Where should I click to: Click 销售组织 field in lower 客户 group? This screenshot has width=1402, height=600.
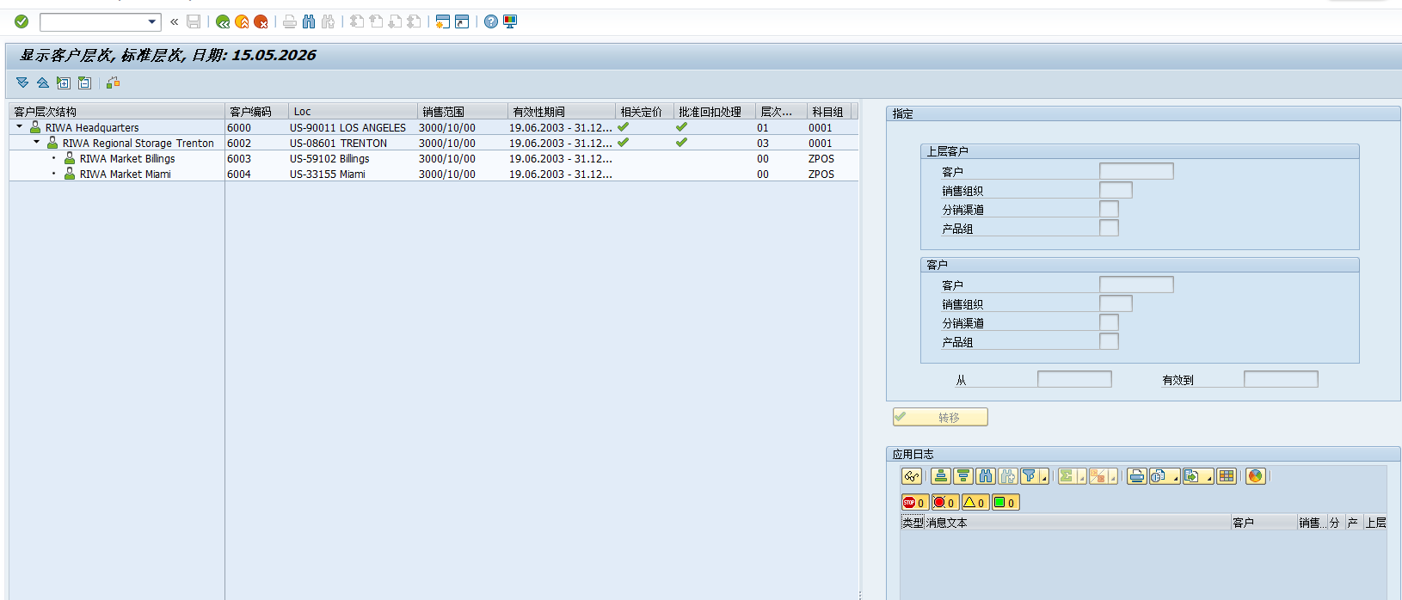coord(1116,303)
